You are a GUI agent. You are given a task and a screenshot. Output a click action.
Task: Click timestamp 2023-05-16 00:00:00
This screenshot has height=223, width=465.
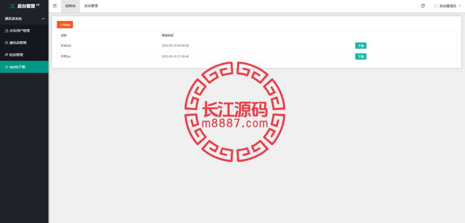175,46
